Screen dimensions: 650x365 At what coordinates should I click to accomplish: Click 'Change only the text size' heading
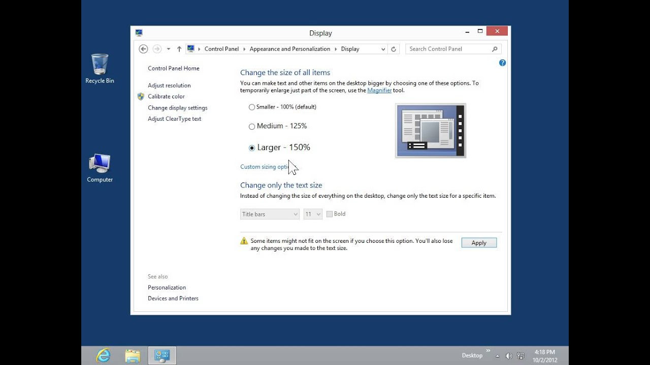281,186
